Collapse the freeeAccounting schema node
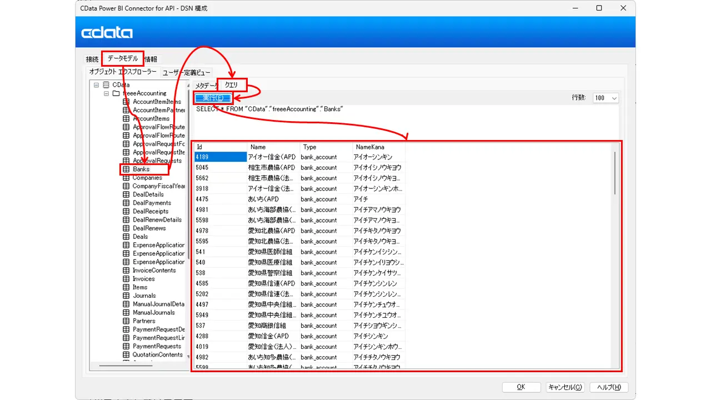The width and height of the screenshot is (711, 400). (x=106, y=93)
